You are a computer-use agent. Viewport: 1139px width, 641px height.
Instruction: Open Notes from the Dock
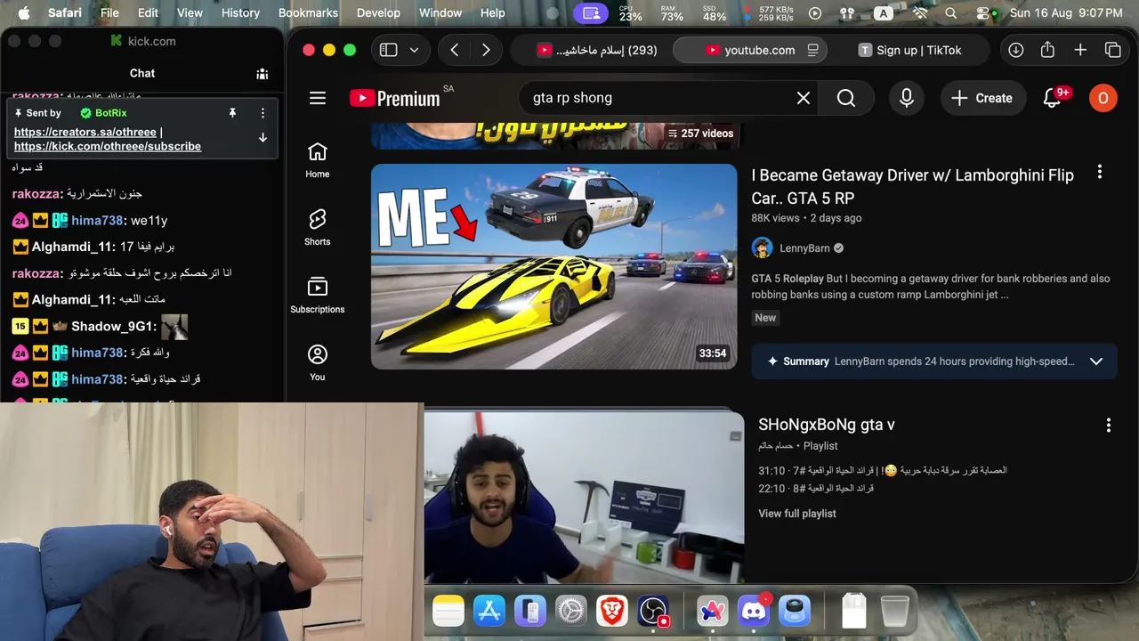click(448, 611)
